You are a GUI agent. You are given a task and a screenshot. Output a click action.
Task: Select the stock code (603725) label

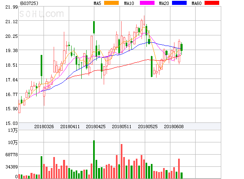point(29,3)
